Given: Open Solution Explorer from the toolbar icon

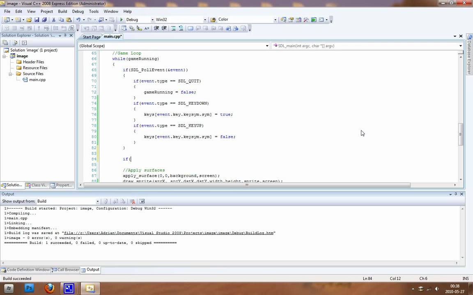Looking at the screenshot, I should (283, 20).
